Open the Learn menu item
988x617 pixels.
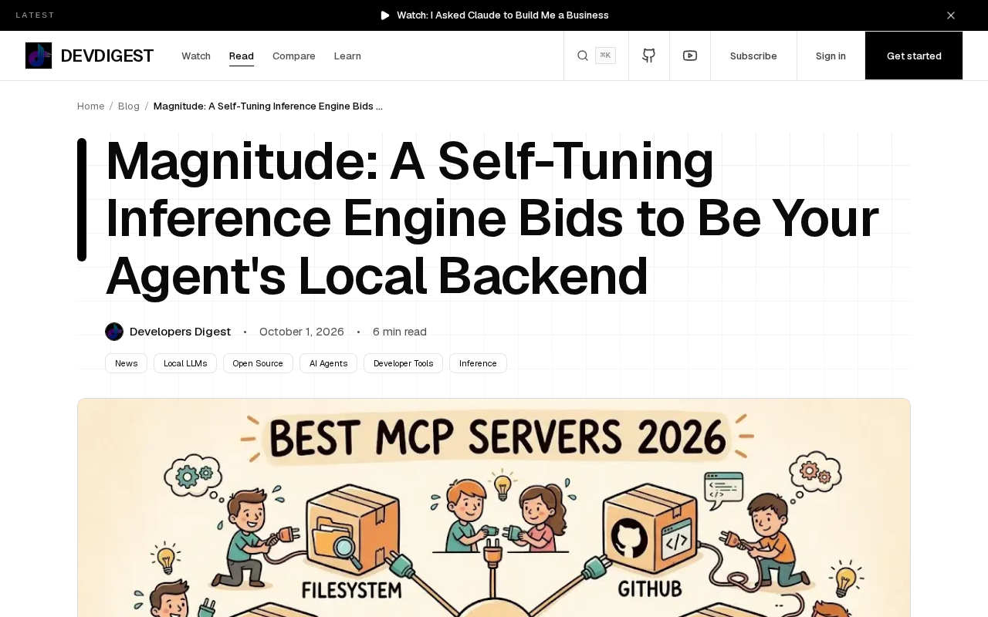click(347, 56)
